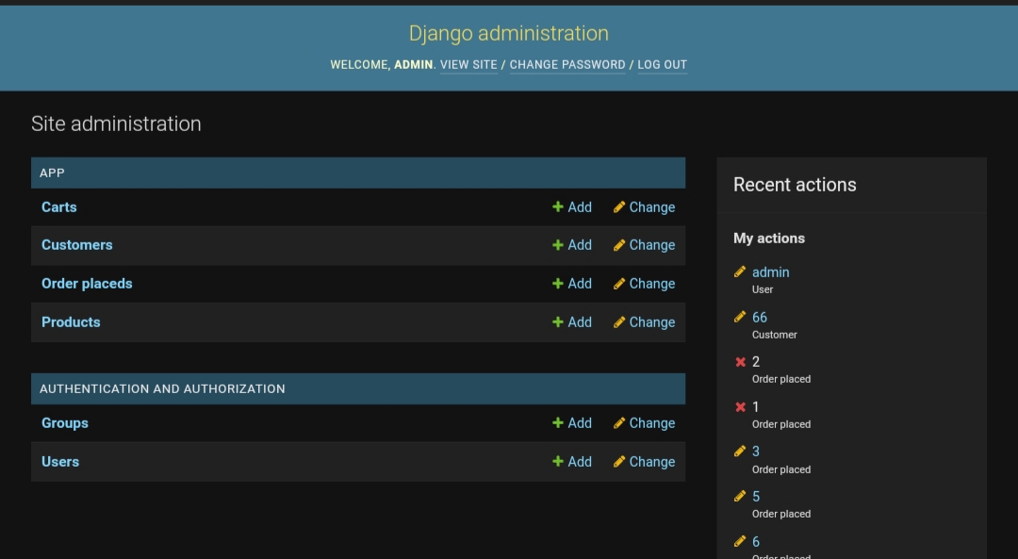Click the plus icon in Products row

pyautogui.click(x=558, y=322)
